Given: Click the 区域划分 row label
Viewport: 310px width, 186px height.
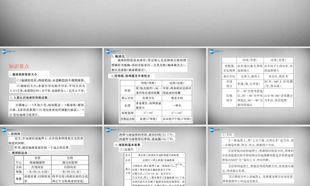Looking at the screenshot, I should pyautogui.click(x=229, y=98).
